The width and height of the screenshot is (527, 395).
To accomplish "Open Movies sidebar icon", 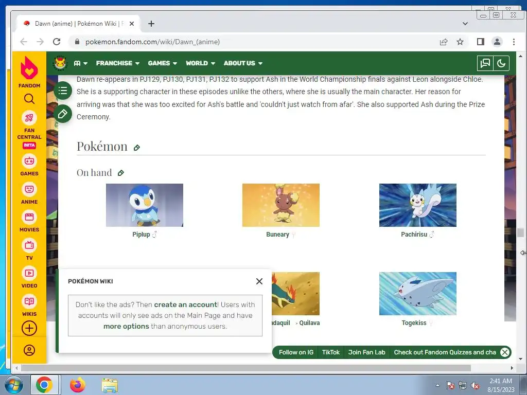I will [29, 218].
